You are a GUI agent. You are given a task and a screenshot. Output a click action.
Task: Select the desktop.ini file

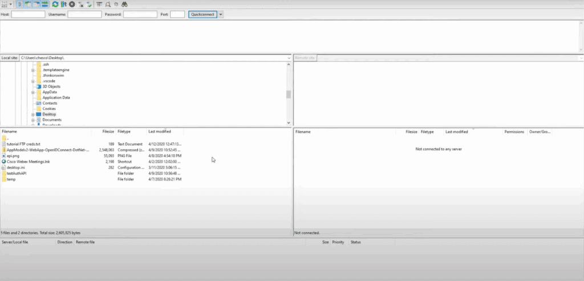pos(92,168)
